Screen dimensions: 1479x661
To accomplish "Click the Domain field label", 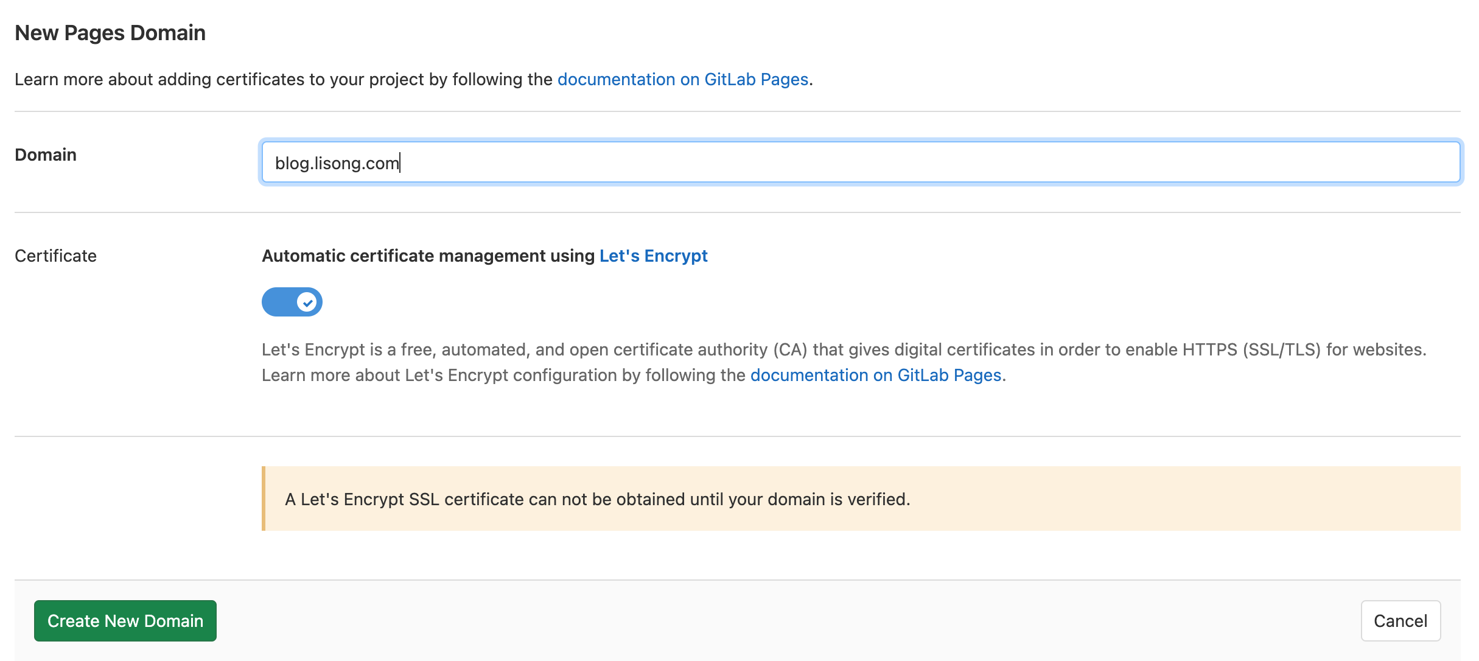I will [x=46, y=155].
